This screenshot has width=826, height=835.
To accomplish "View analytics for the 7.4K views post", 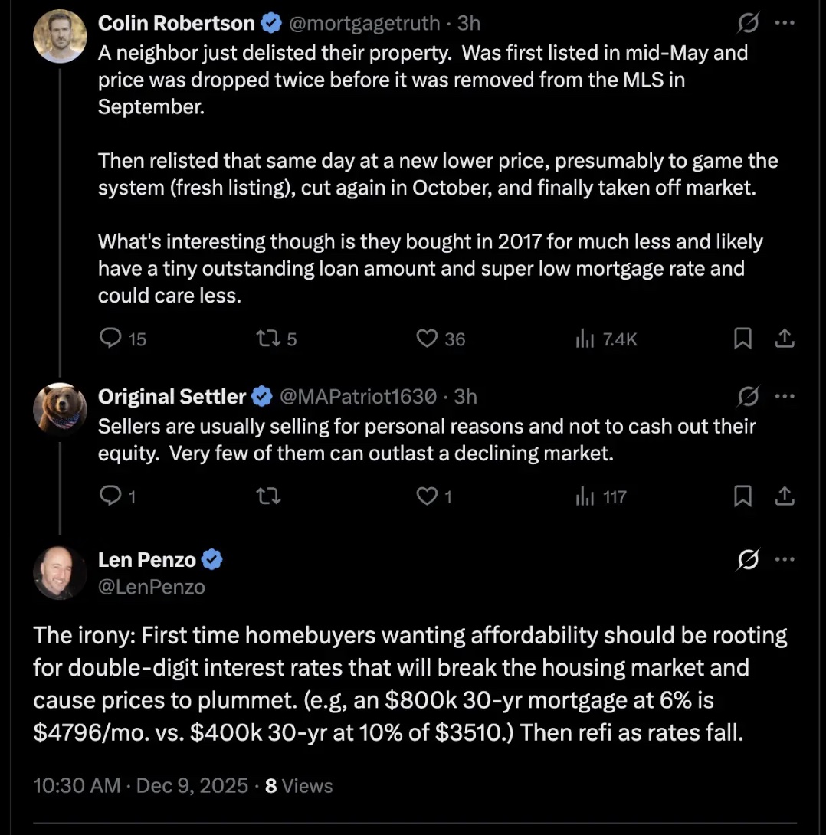I will 586,338.
